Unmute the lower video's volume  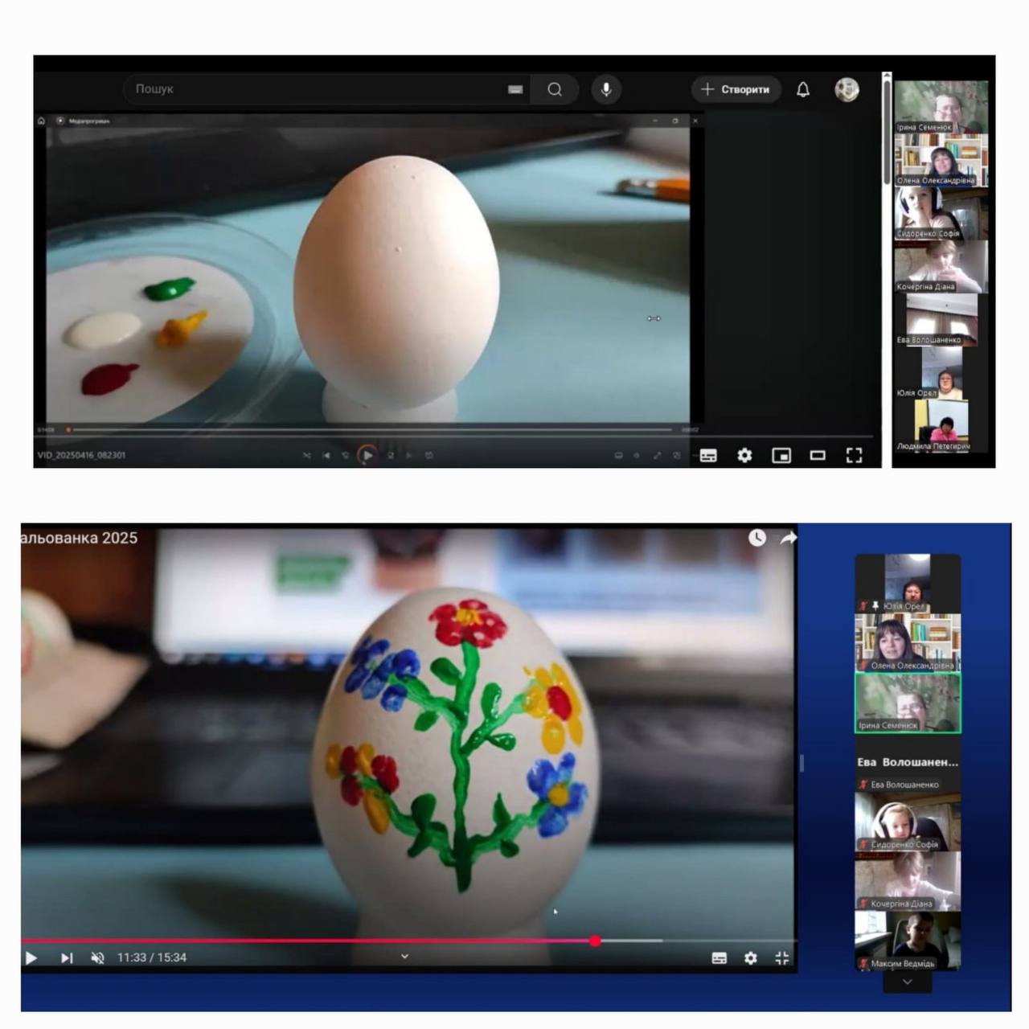(x=98, y=957)
